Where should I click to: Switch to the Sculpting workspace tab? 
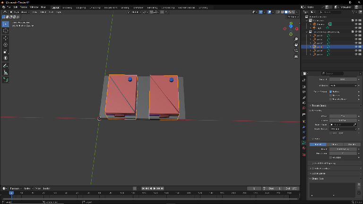(x=81, y=8)
